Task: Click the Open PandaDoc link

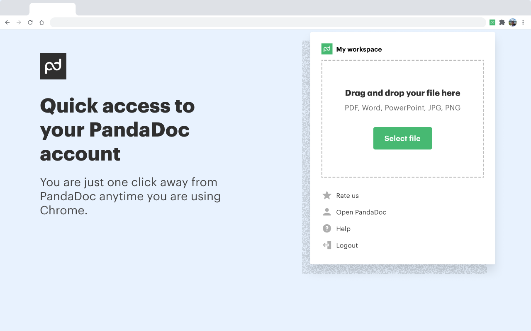Action: [x=361, y=212]
